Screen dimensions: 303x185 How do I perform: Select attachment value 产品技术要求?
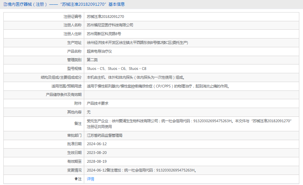click(x=97, y=103)
